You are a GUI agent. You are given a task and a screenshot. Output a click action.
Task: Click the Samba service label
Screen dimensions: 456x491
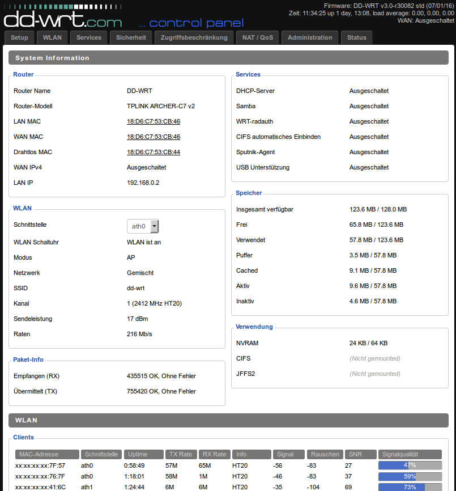point(246,106)
